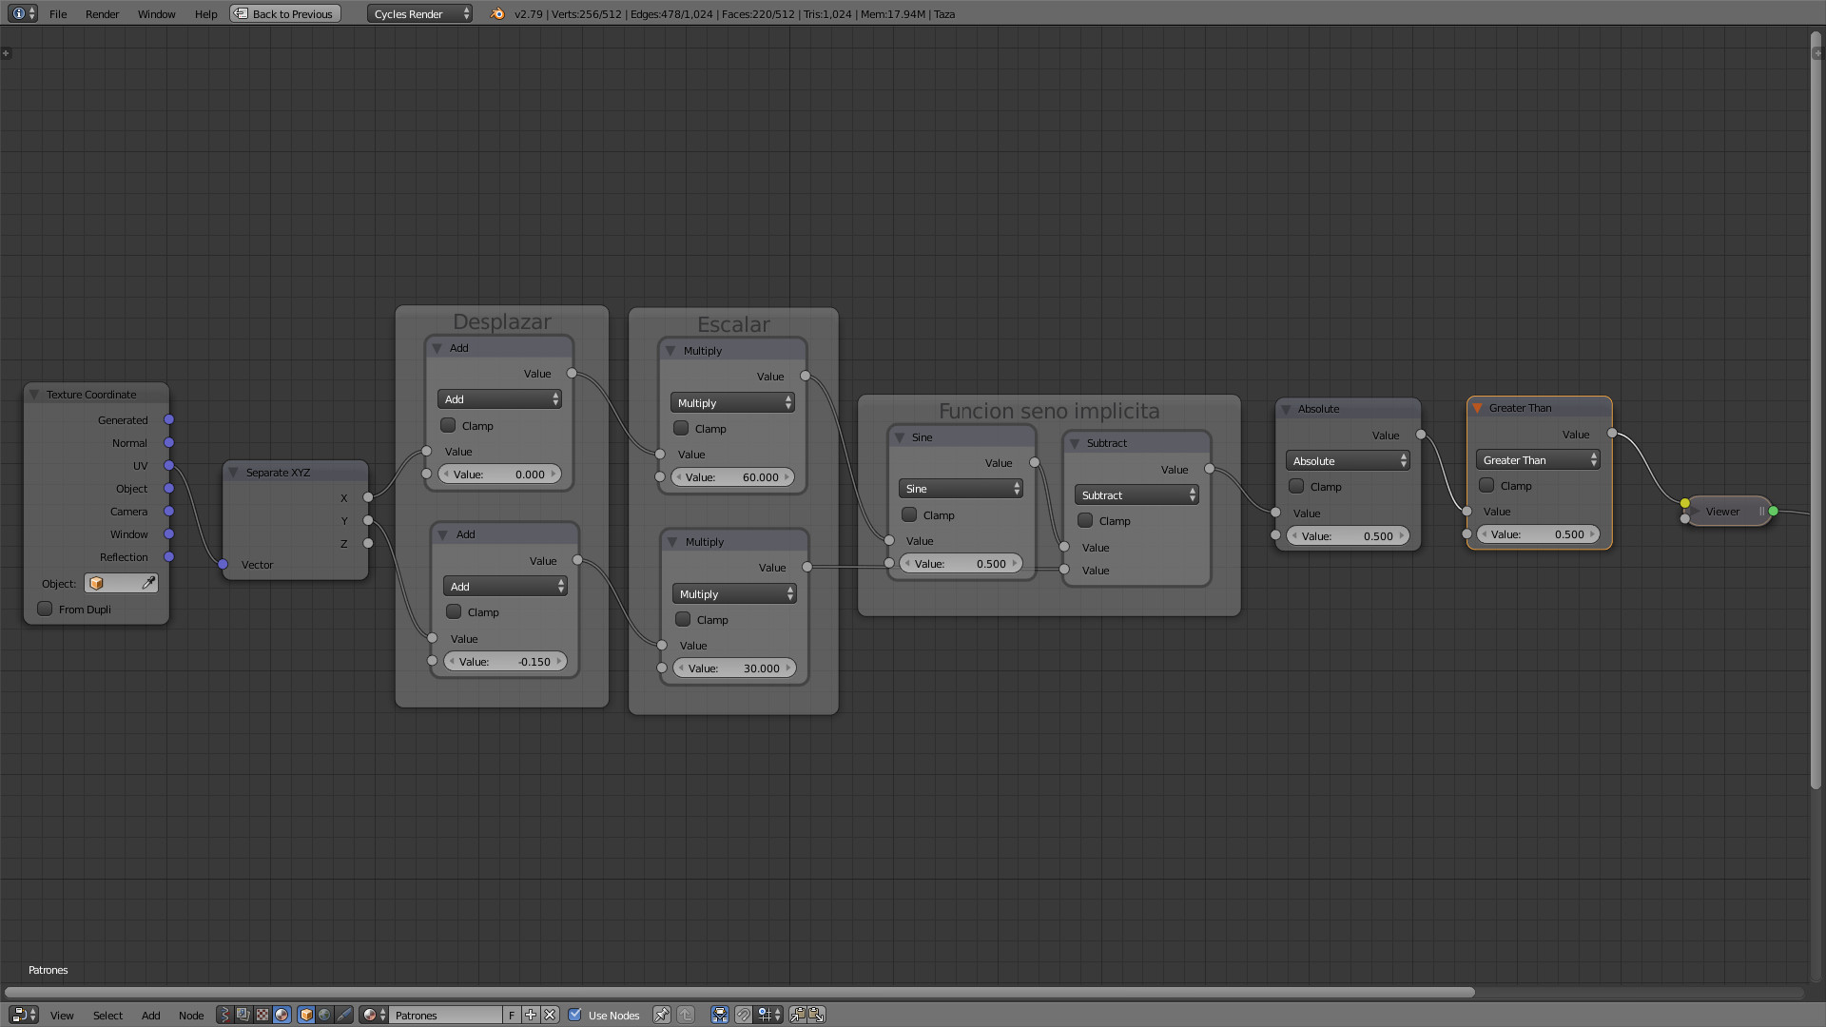Click Back to Previous button
Screen dimensions: 1826x1027
click(285, 13)
